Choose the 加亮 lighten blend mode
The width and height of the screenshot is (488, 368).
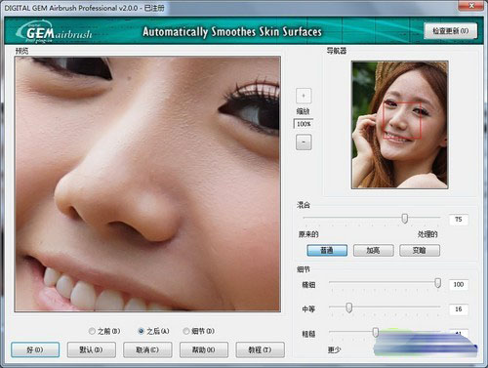[x=374, y=250]
